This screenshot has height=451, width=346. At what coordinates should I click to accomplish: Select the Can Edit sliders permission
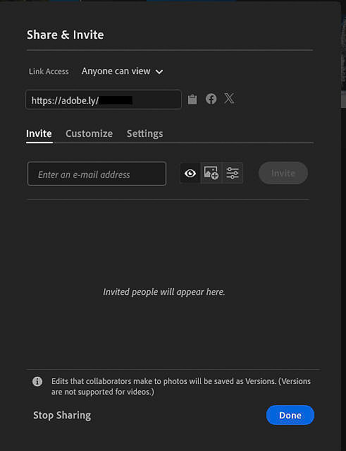pyautogui.click(x=233, y=173)
